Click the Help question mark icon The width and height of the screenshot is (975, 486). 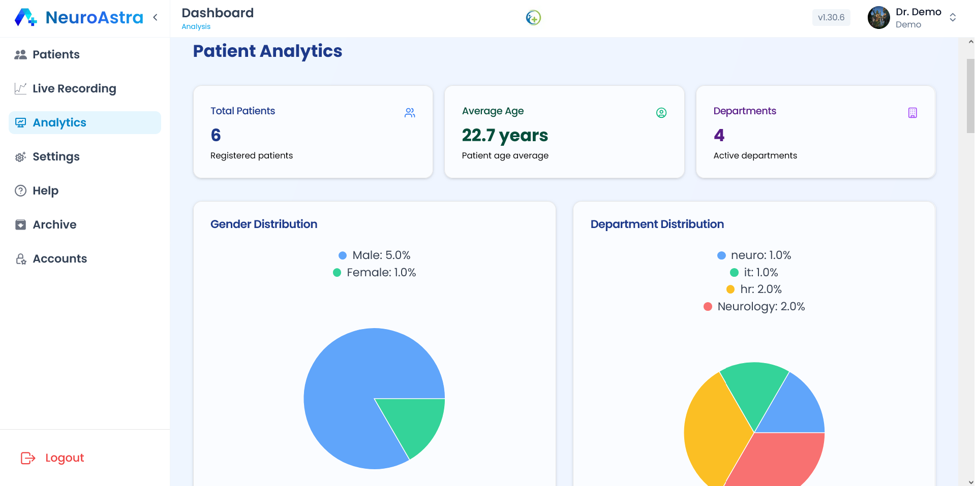click(x=20, y=191)
